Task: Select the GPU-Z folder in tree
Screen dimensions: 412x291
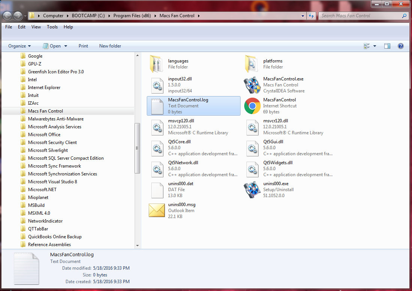Action: 34,64
